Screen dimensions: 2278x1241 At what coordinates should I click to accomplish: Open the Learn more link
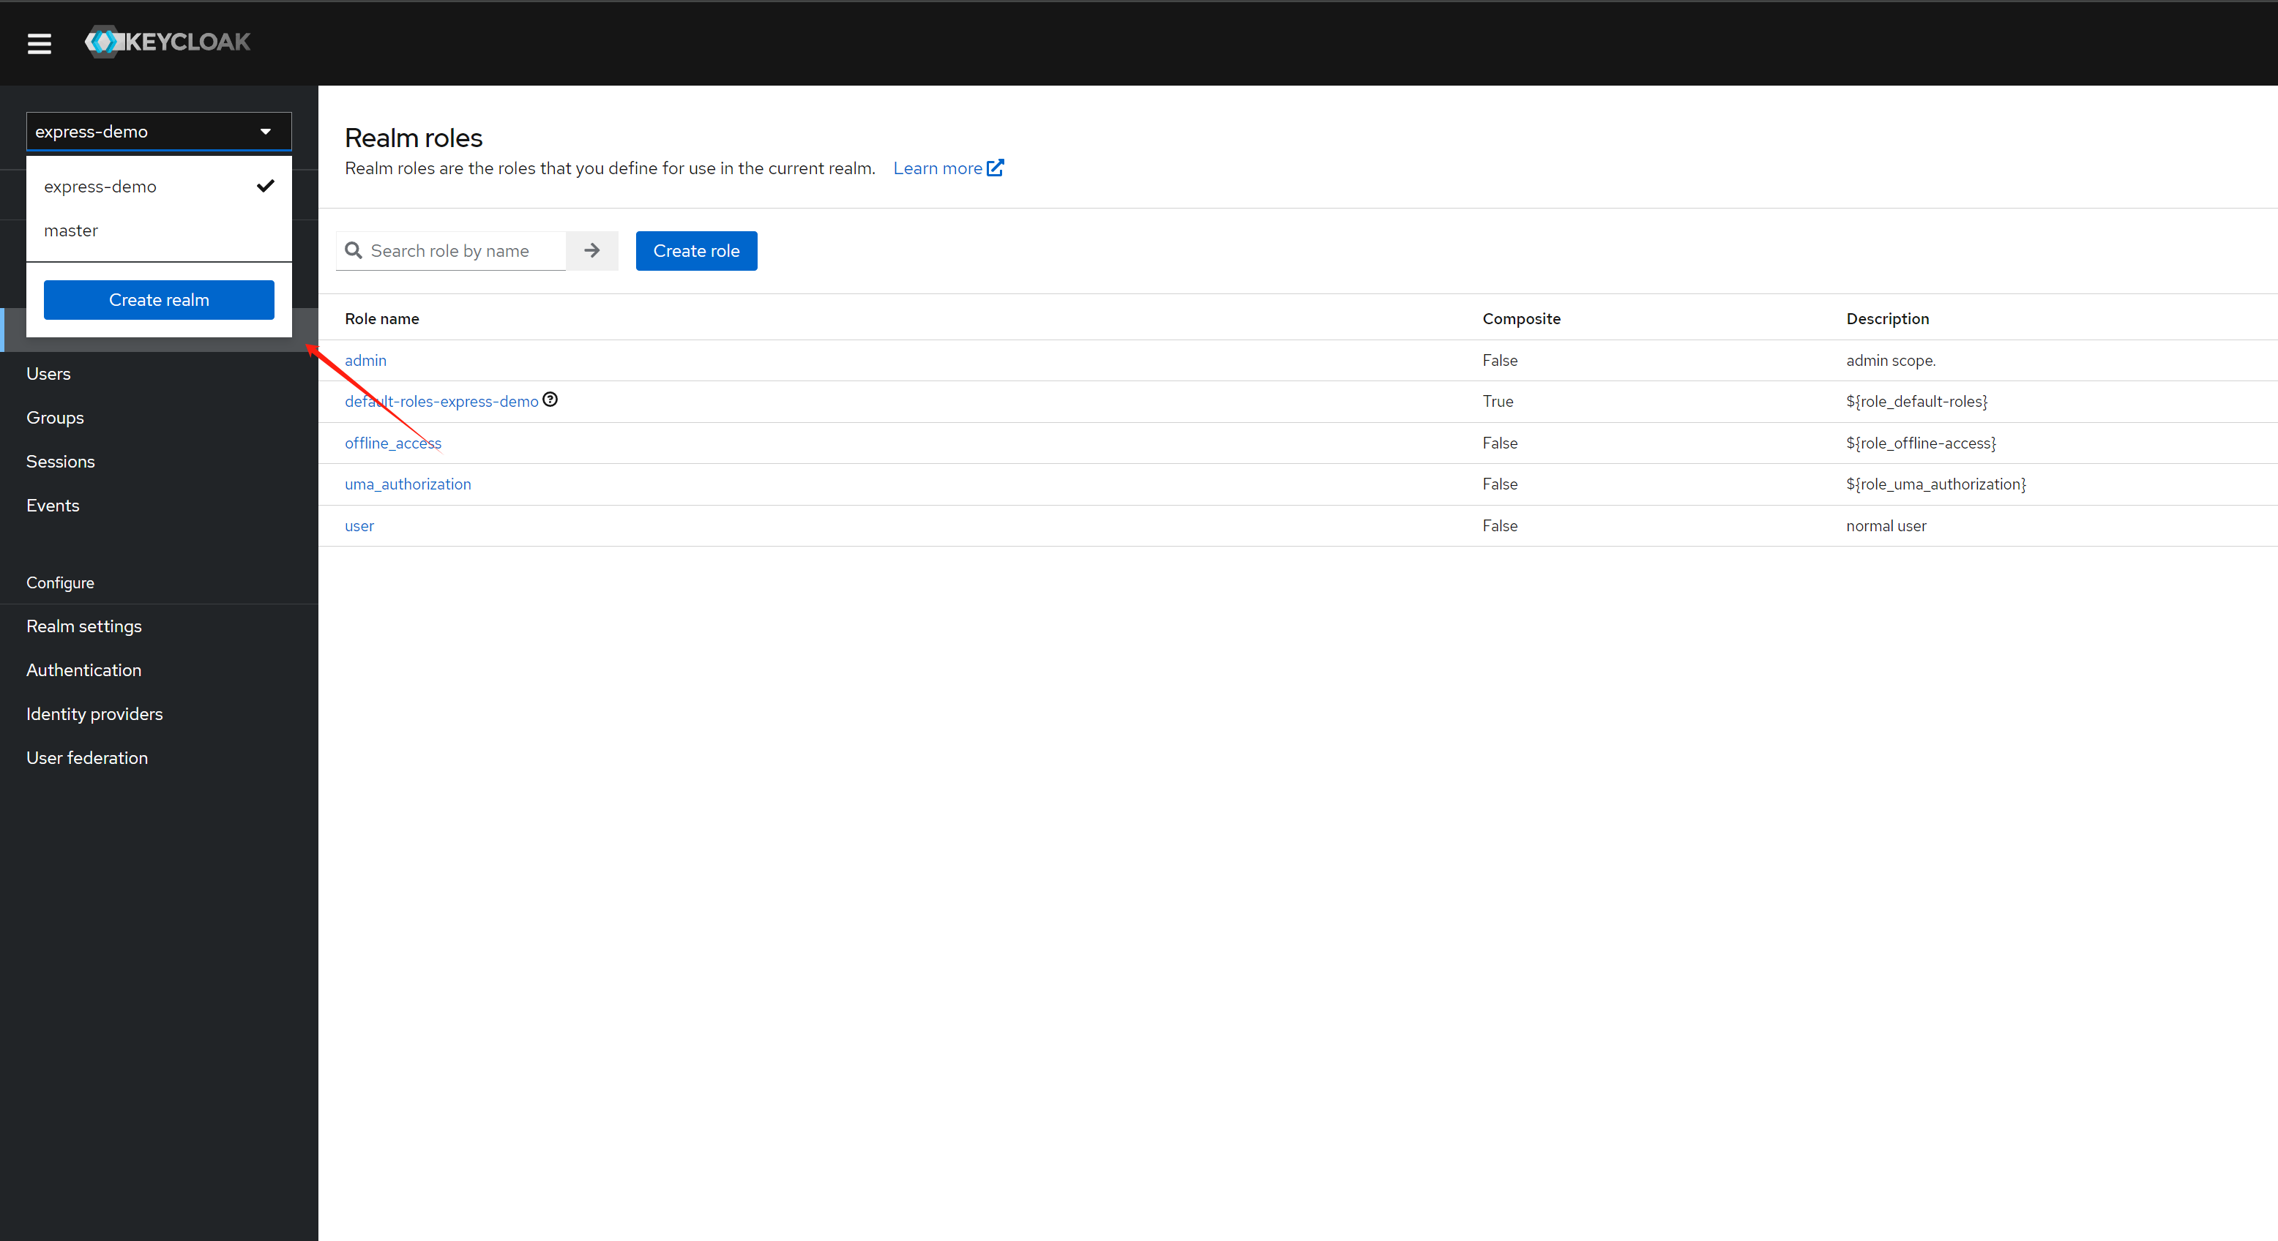point(938,168)
